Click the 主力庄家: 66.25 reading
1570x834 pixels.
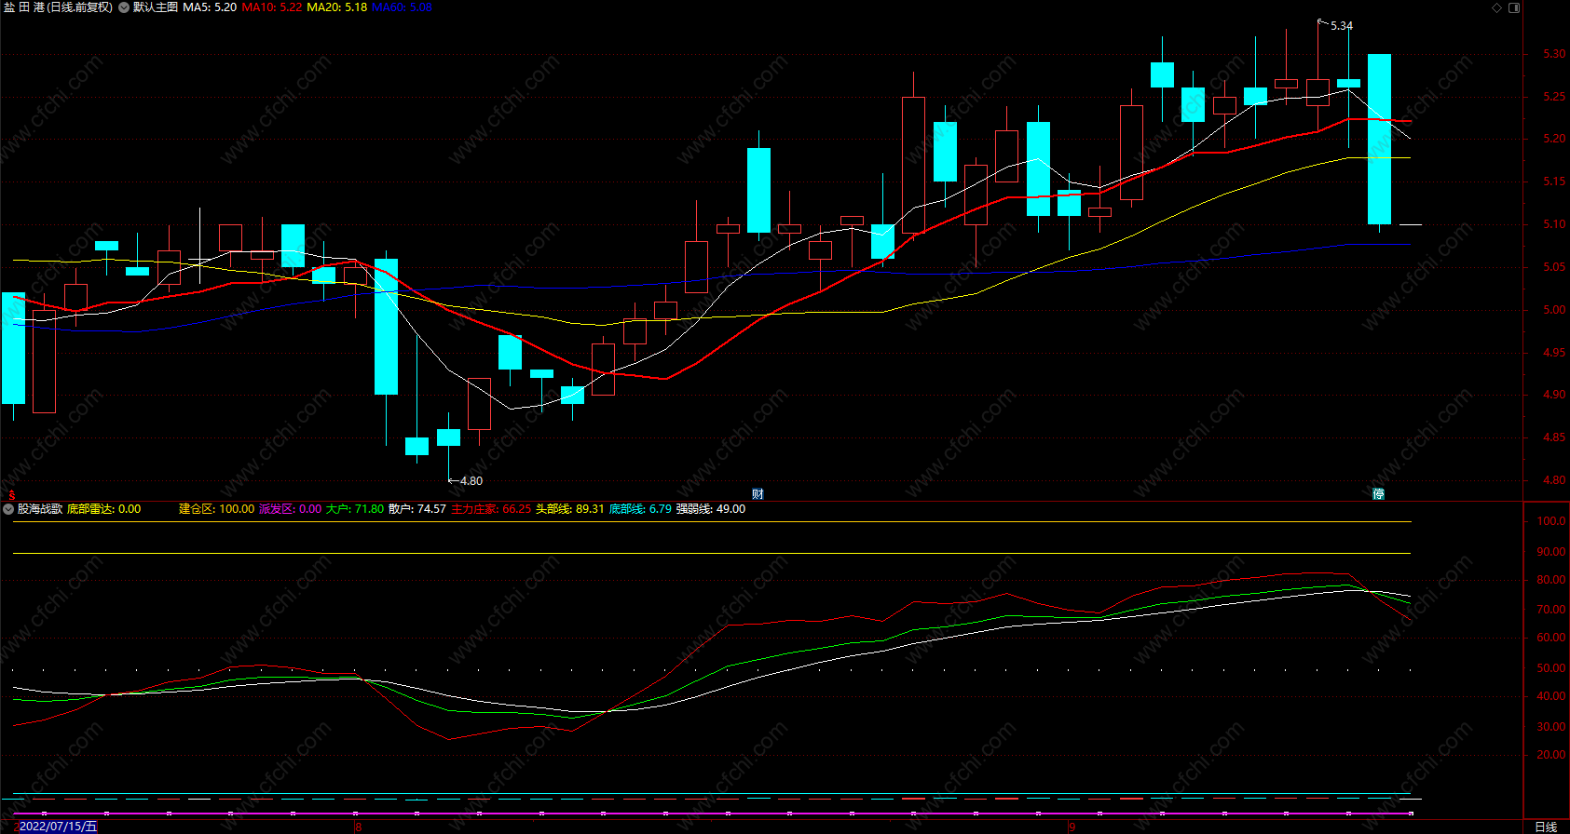click(491, 509)
